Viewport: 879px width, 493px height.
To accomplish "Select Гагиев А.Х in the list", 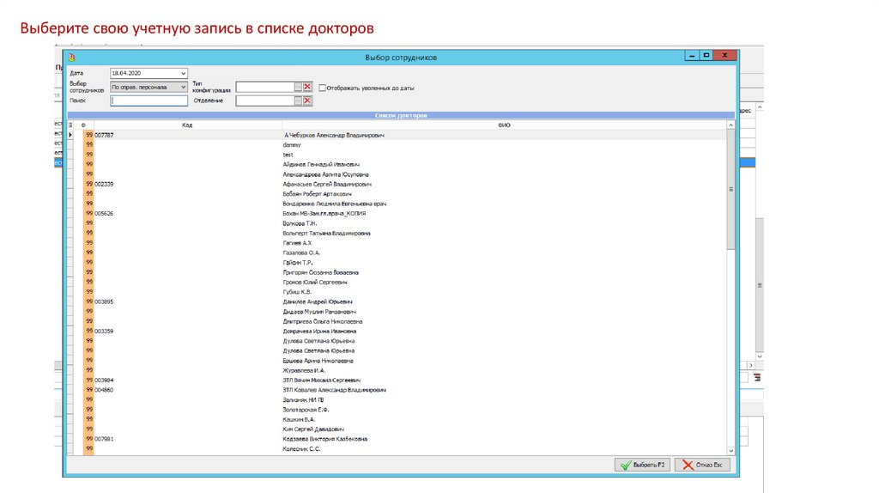I will pos(297,243).
